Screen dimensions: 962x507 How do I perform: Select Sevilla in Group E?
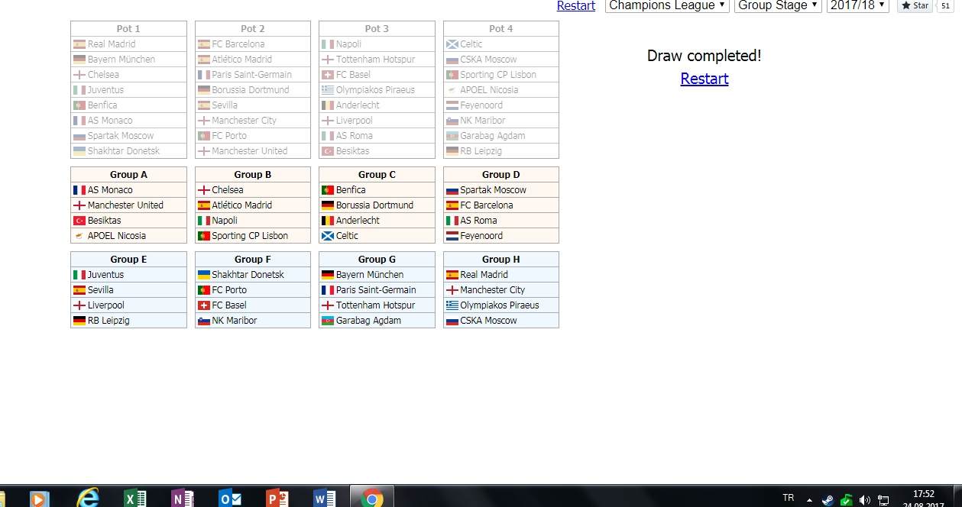pyautogui.click(x=128, y=290)
